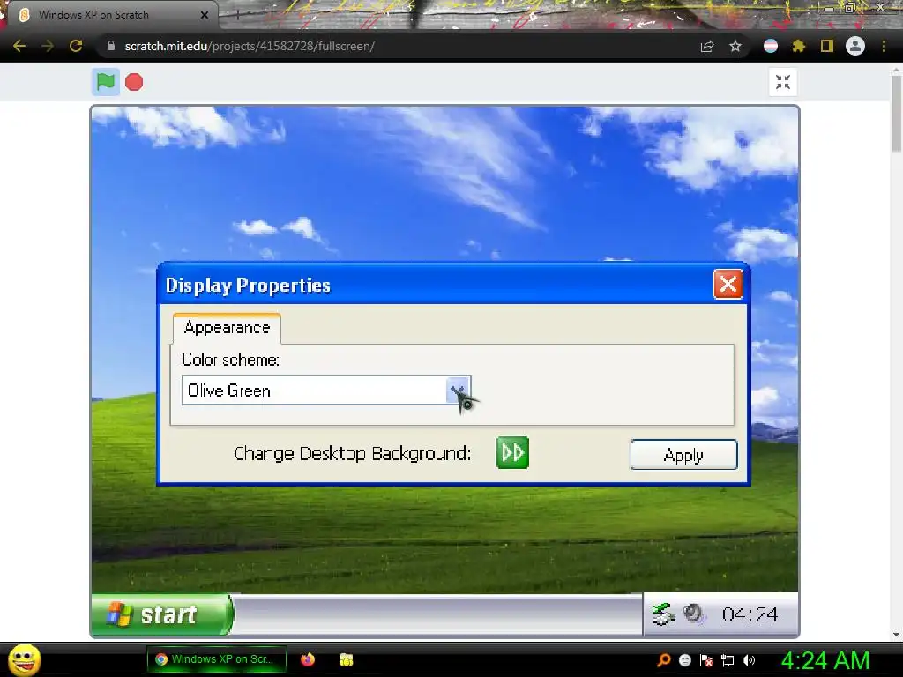The image size is (903, 677).
Task: Click the 4:24 AM system clock
Action: pyautogui.click(x=825, y=660)
